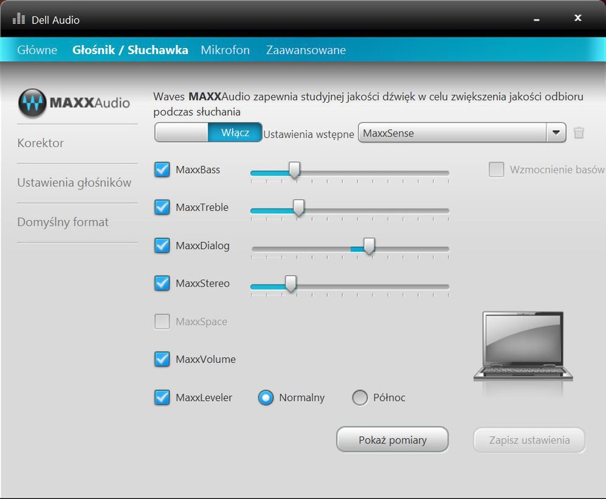Screen dimensions: 606x499
Task: Click the MaxxSense preset combo box field
Action: pos(462,132)
